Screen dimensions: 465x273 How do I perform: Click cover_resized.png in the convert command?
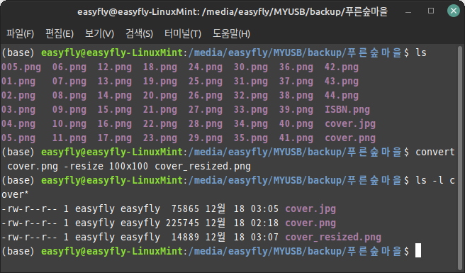pyautogui.click(x=203, y=166)
